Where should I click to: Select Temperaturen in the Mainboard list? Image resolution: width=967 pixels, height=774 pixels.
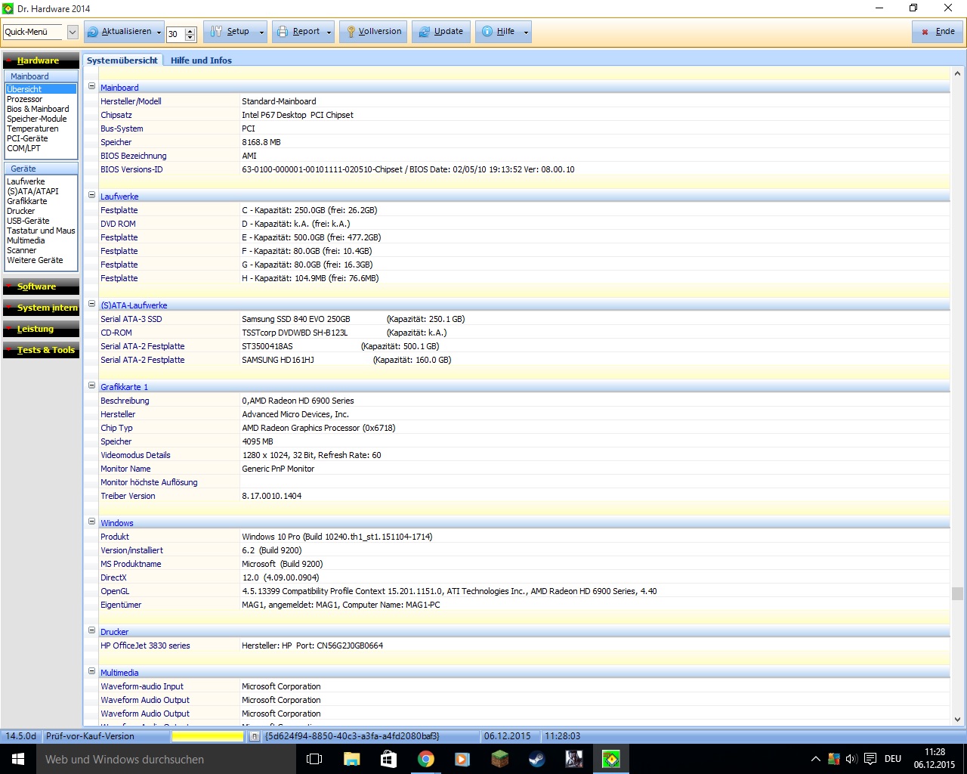[x=32, y=128]
